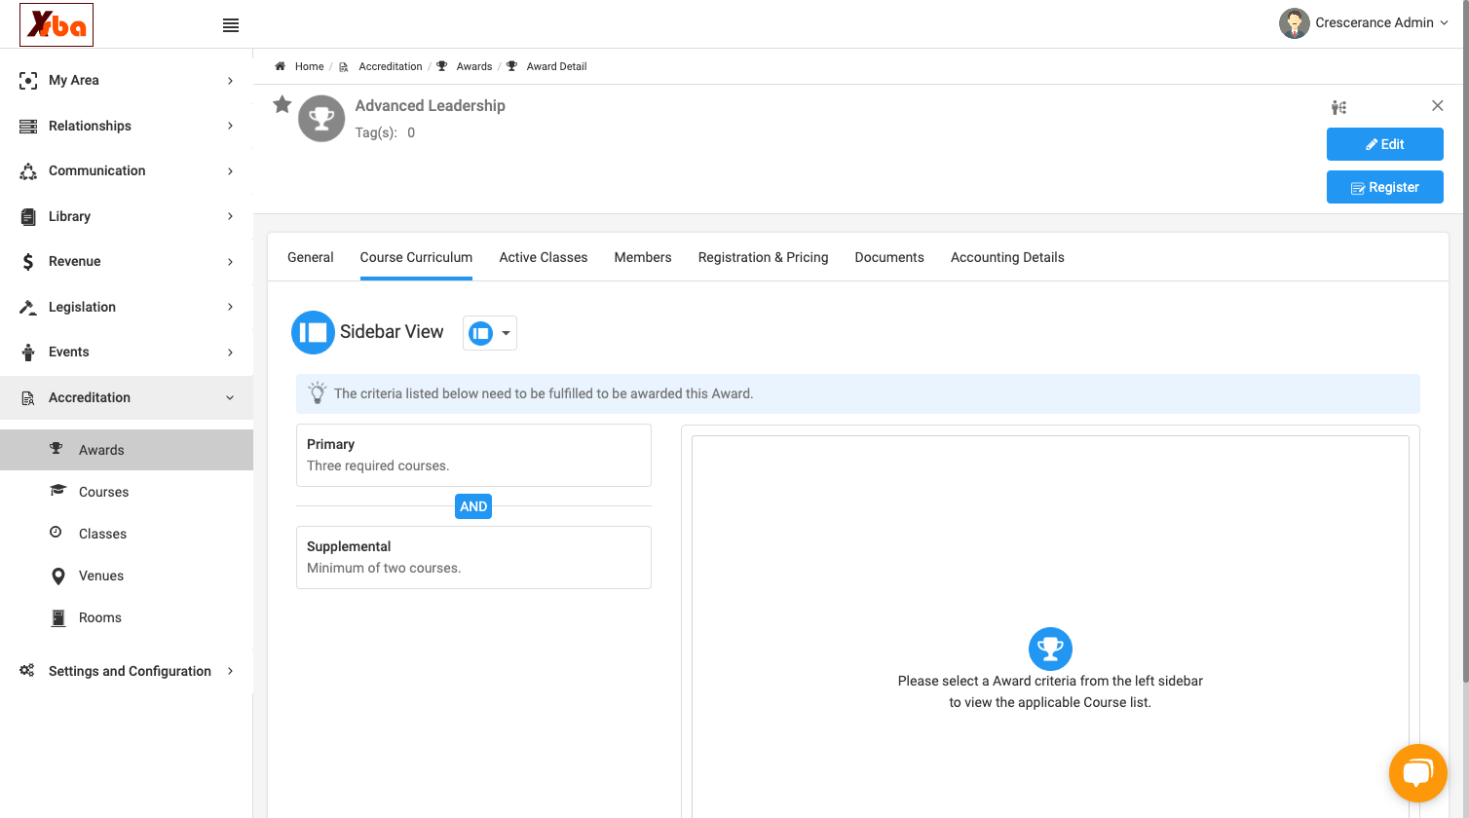
Task: Click the Events sidebar icon
Action: [x=28, y=353]
